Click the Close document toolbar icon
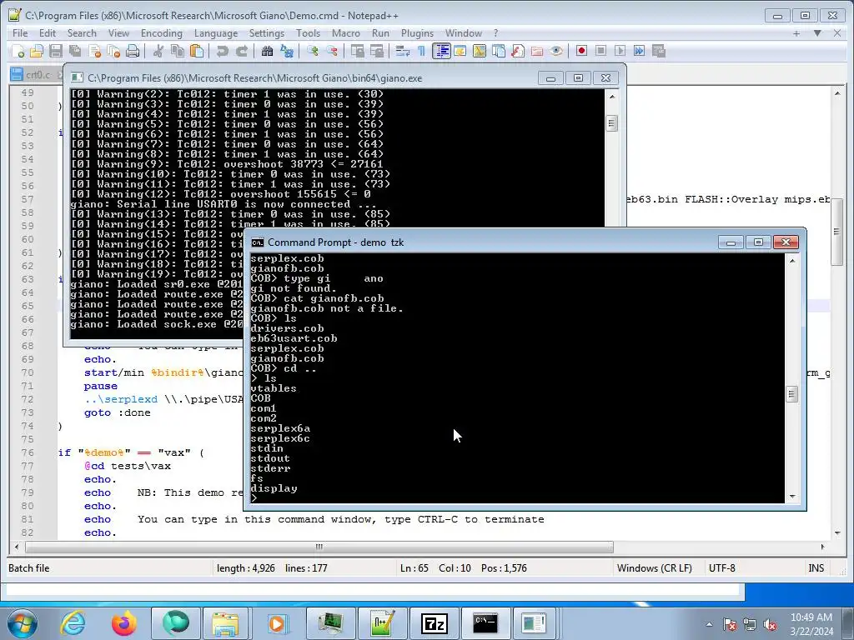This screenshot has height=640, width=854. [95, 51]
